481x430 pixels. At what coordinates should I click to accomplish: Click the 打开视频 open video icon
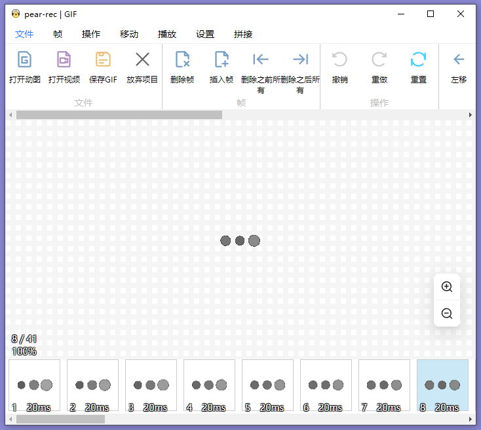(x=64, y=60)
